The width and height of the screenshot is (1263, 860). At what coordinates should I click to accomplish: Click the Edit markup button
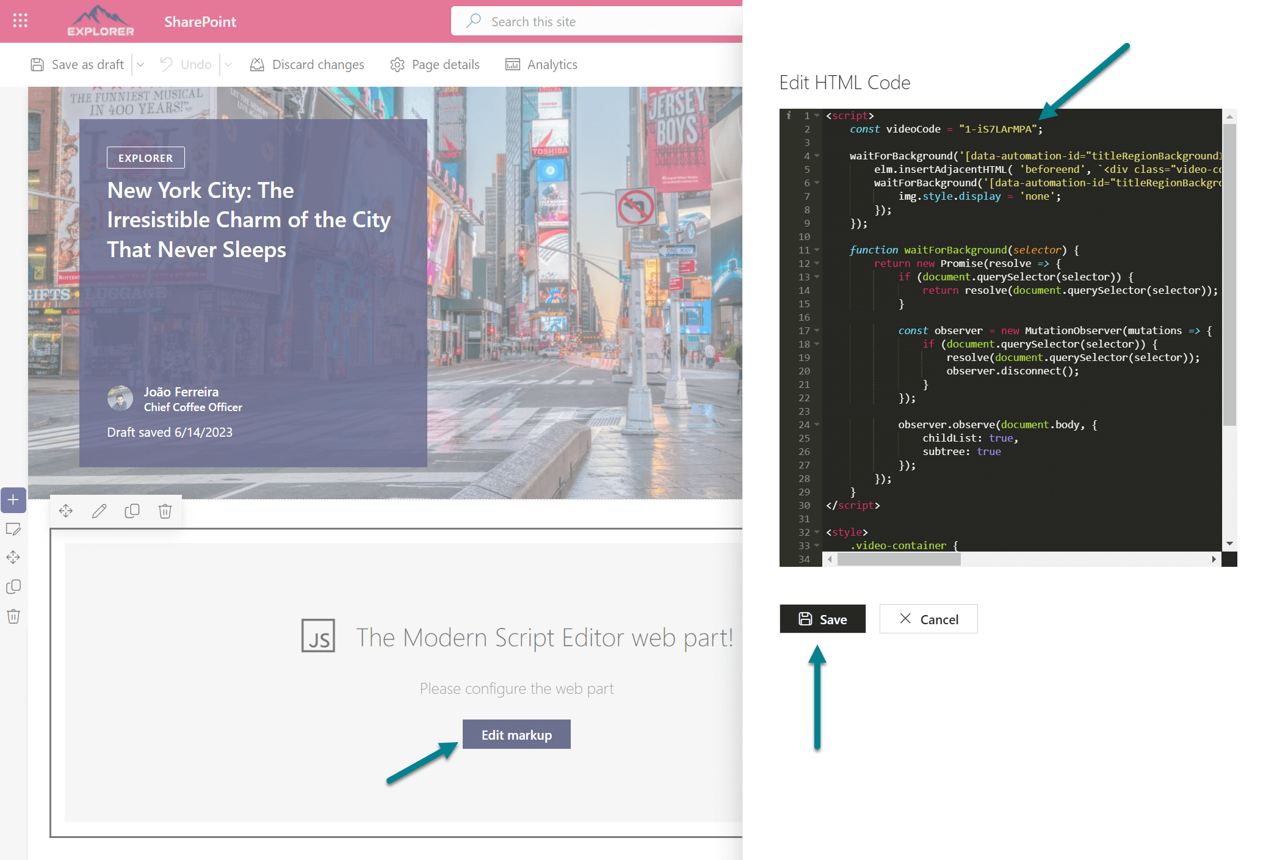point(516,734)
